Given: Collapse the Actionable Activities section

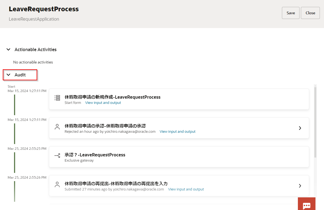Looking at the screenshot, I should tap(9, 50).
